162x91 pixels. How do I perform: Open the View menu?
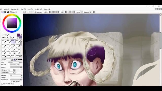30,9
